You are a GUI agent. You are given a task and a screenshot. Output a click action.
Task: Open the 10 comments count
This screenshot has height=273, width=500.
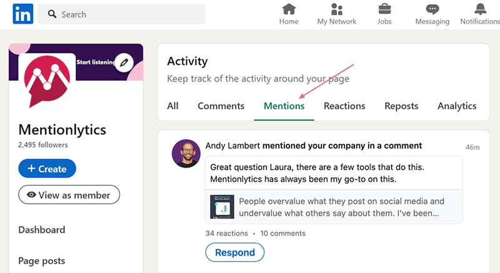[x=283, y=234]
